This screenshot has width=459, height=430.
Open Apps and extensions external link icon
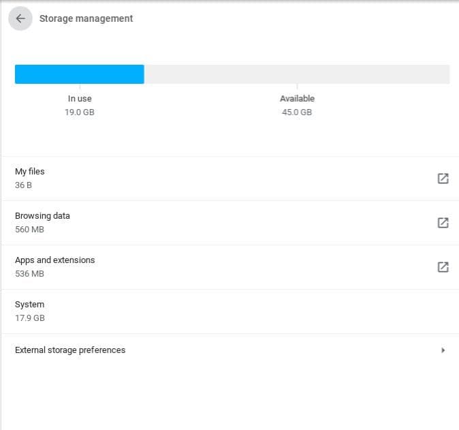click(443, 267)
